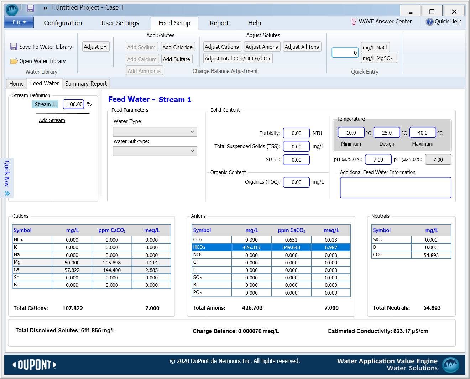Screen dimensions: 470x379
Task: Click the DuPont logo in footer
Action: pos(34,365)
